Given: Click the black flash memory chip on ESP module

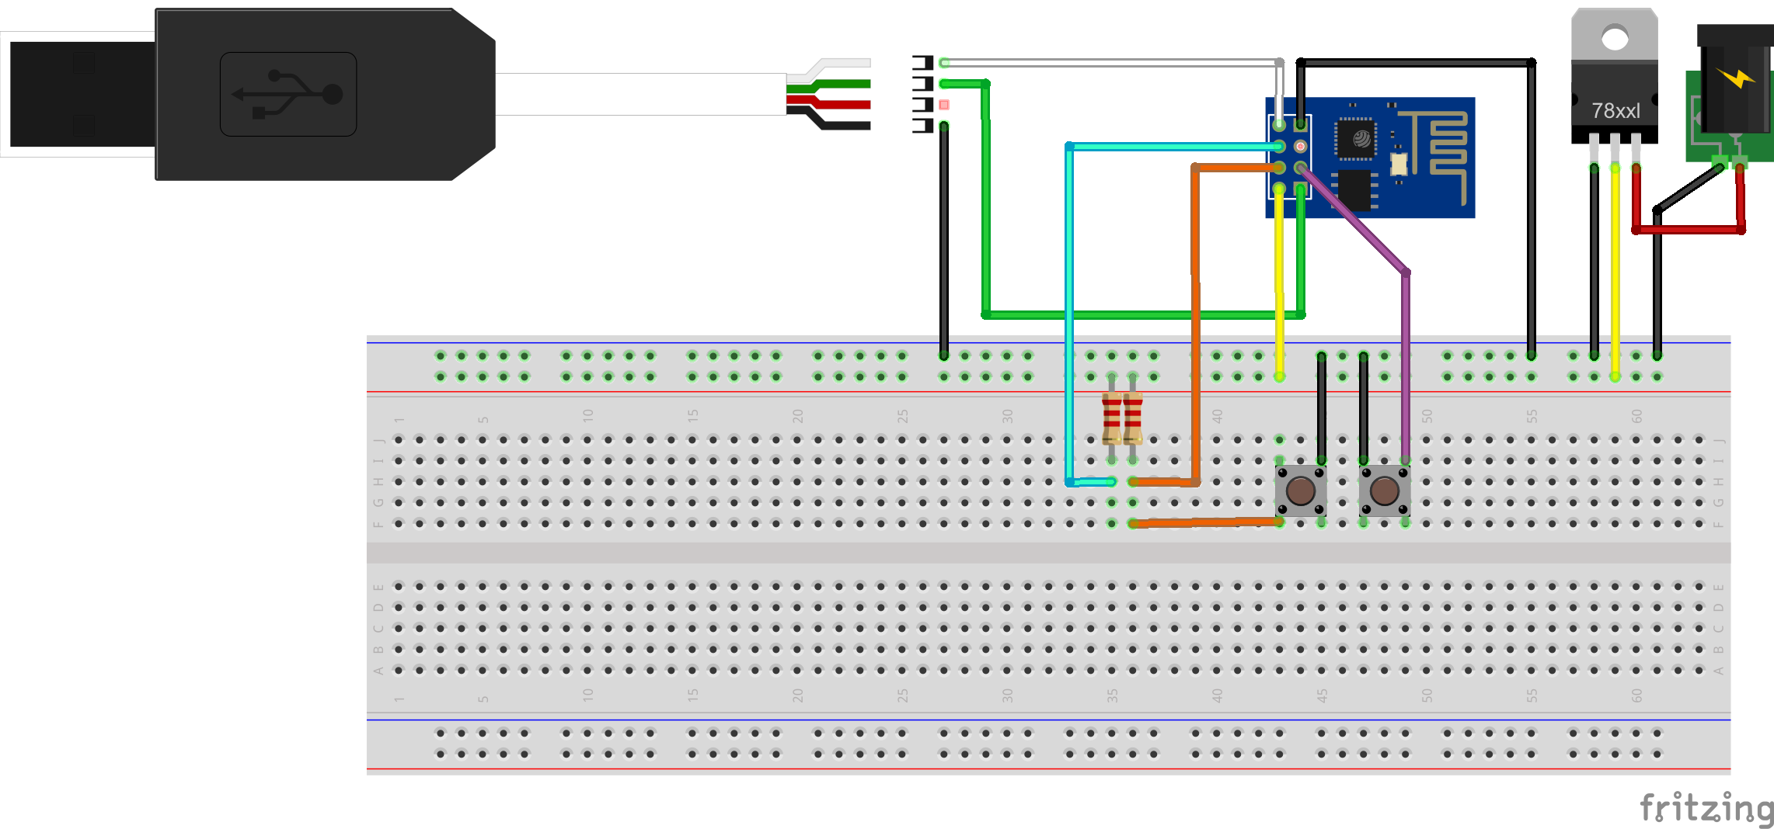Looking at the screenshot, I should (x=1354, y=190).
